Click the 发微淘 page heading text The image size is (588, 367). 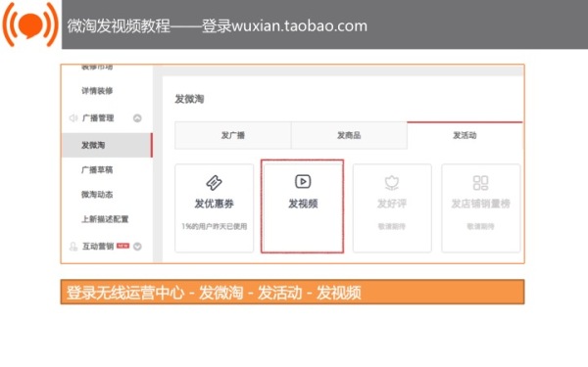point(189,99)
